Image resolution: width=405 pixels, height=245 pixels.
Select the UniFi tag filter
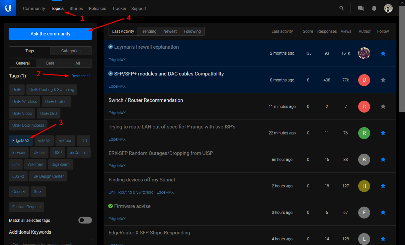(x=17, y=90)
